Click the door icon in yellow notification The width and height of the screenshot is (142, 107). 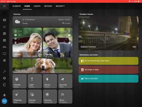click(x=82, y=61)
